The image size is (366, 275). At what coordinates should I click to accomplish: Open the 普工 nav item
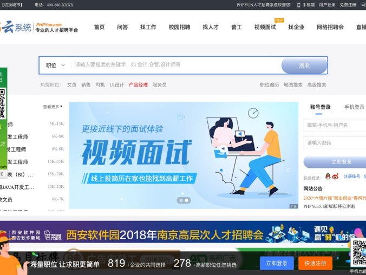237,27
